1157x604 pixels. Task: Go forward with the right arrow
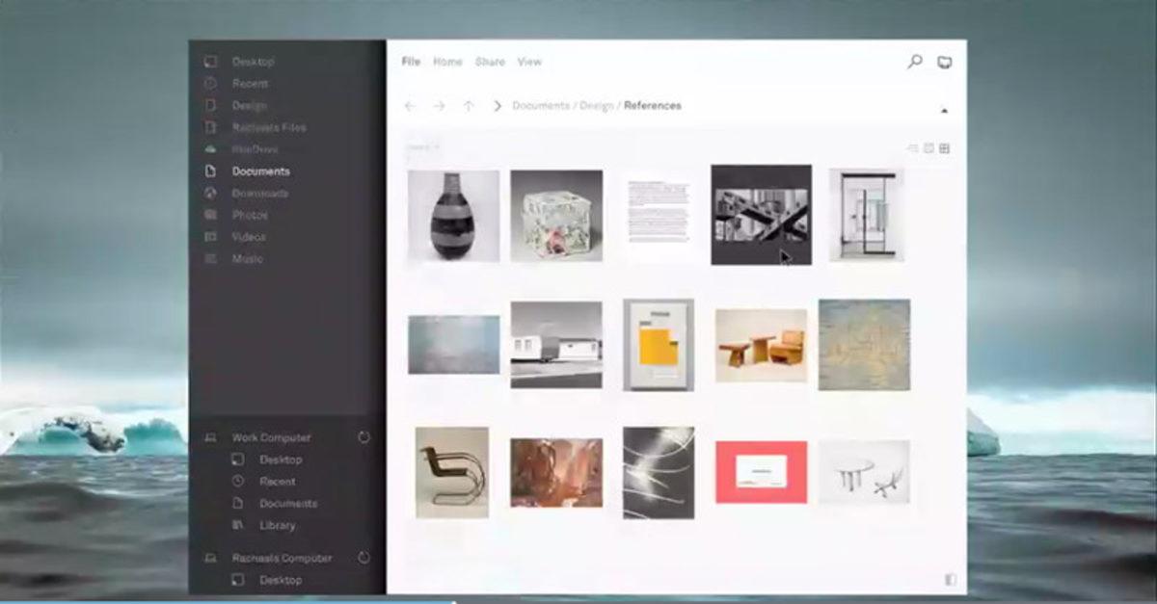(x=439, y=106)
